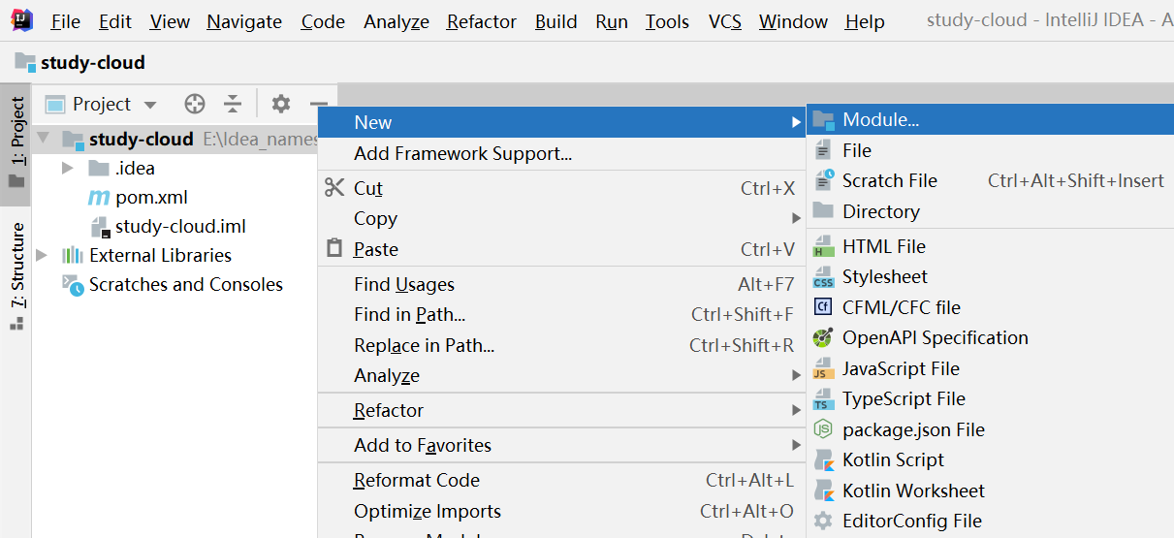The image size is (1174, 538).
Task: Hide the Project tool window with minus icon
Action: (319, 104)
